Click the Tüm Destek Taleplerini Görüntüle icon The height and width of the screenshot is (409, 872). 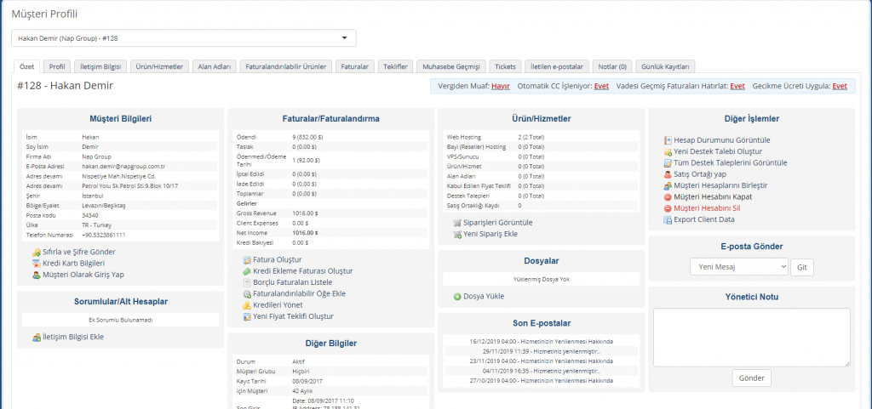(668, 163)
